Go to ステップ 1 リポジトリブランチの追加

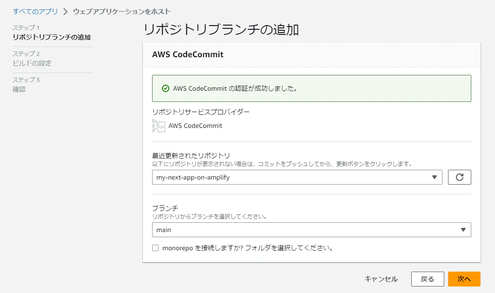click(52, 33)
